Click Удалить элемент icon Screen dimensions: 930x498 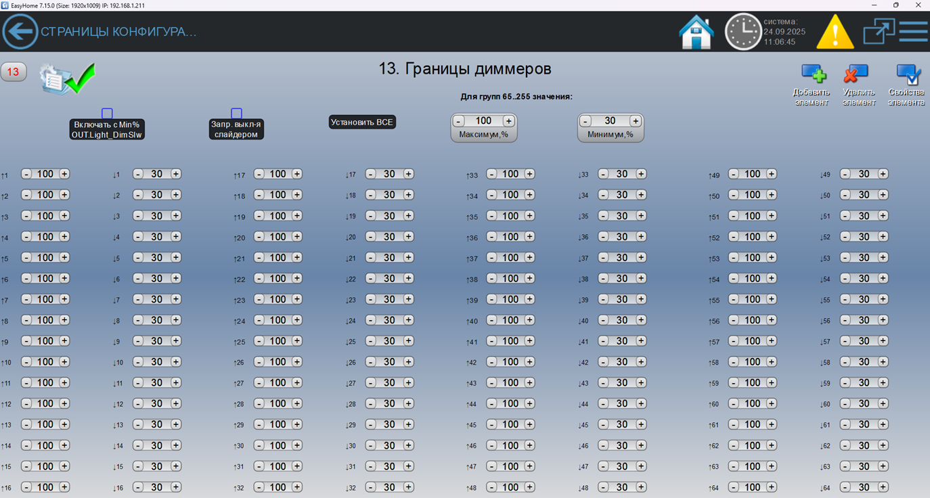click(857, 74)
